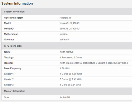Click the 'Identifier' label
This screenshot has height=102, width=132.
(9, 63)
